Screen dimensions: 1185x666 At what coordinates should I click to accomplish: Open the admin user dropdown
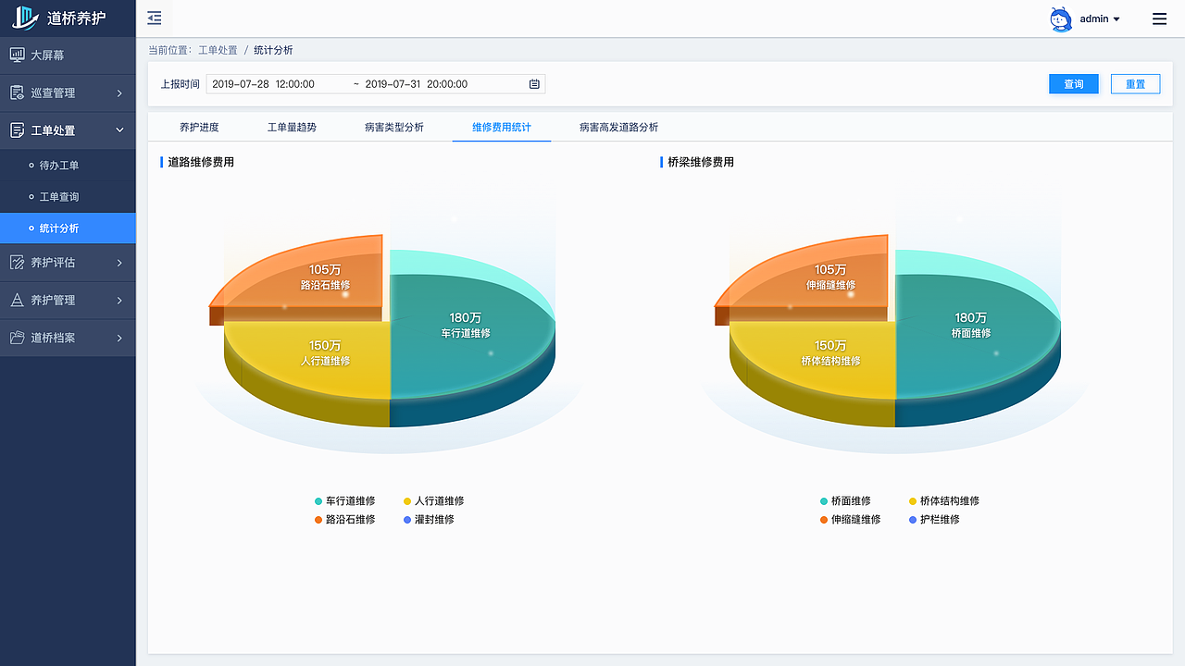pyautogui.click(x=1100, y=18)
